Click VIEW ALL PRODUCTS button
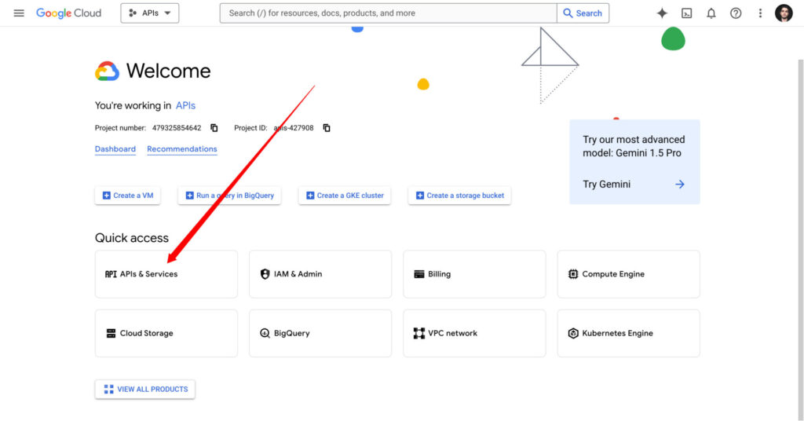 point(145,389)
